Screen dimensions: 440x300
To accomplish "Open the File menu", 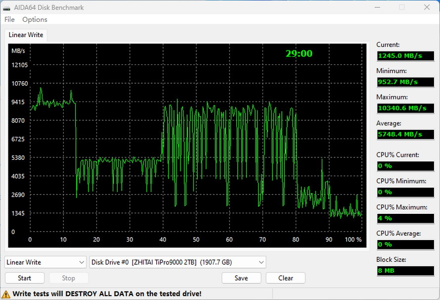I will tap(9, 19).
